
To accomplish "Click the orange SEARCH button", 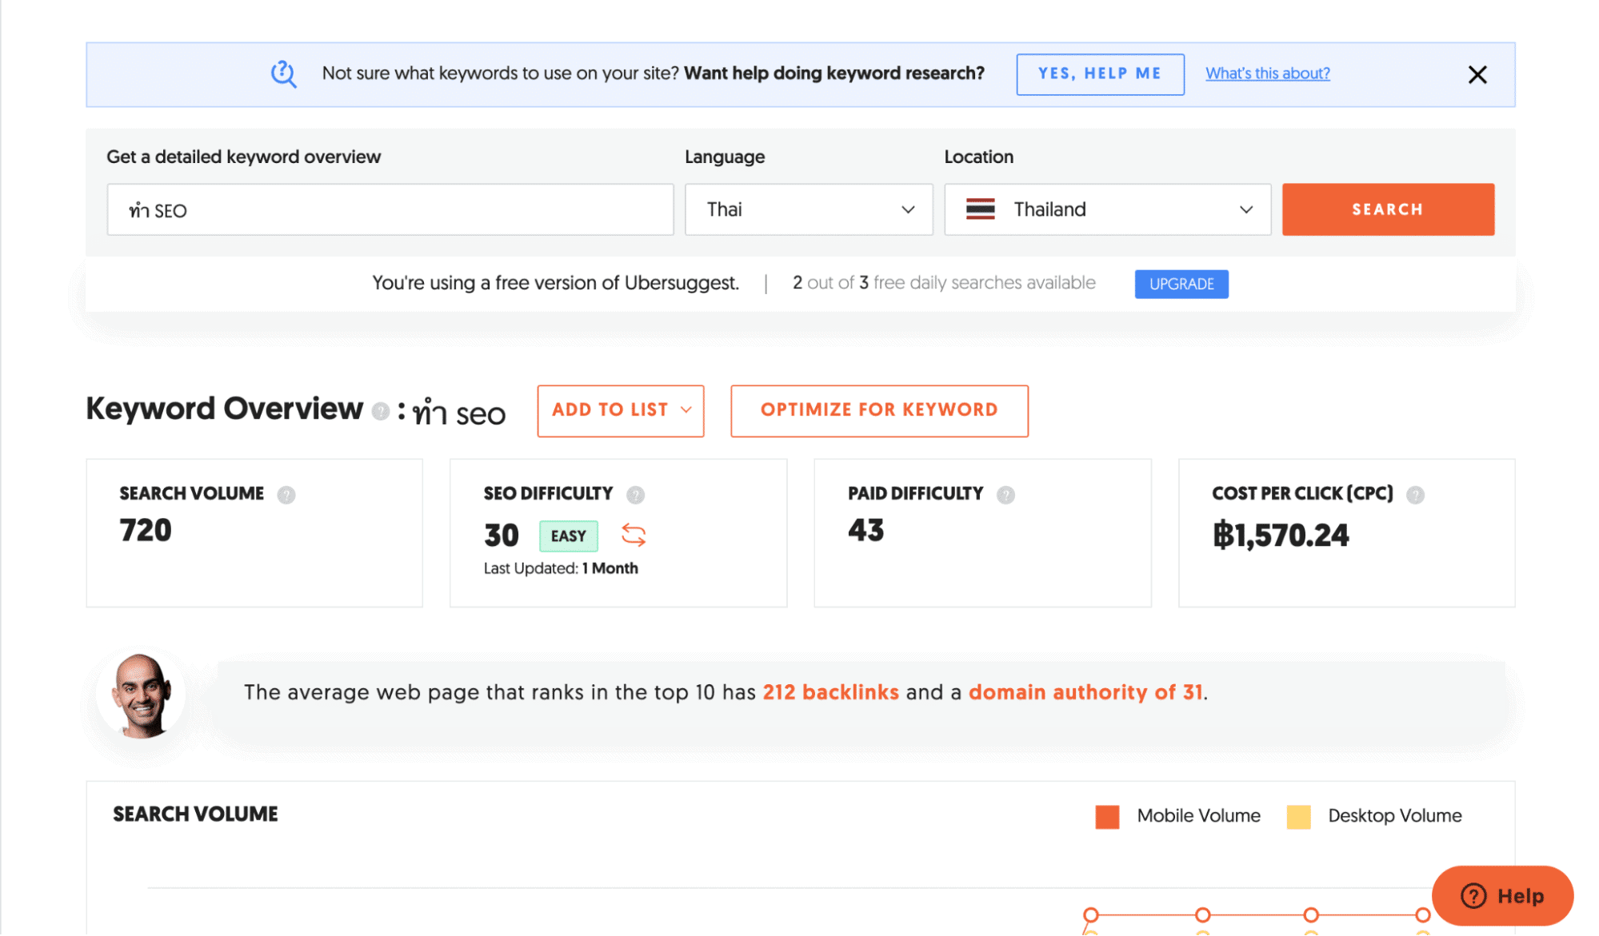I will coord(1387,209).
